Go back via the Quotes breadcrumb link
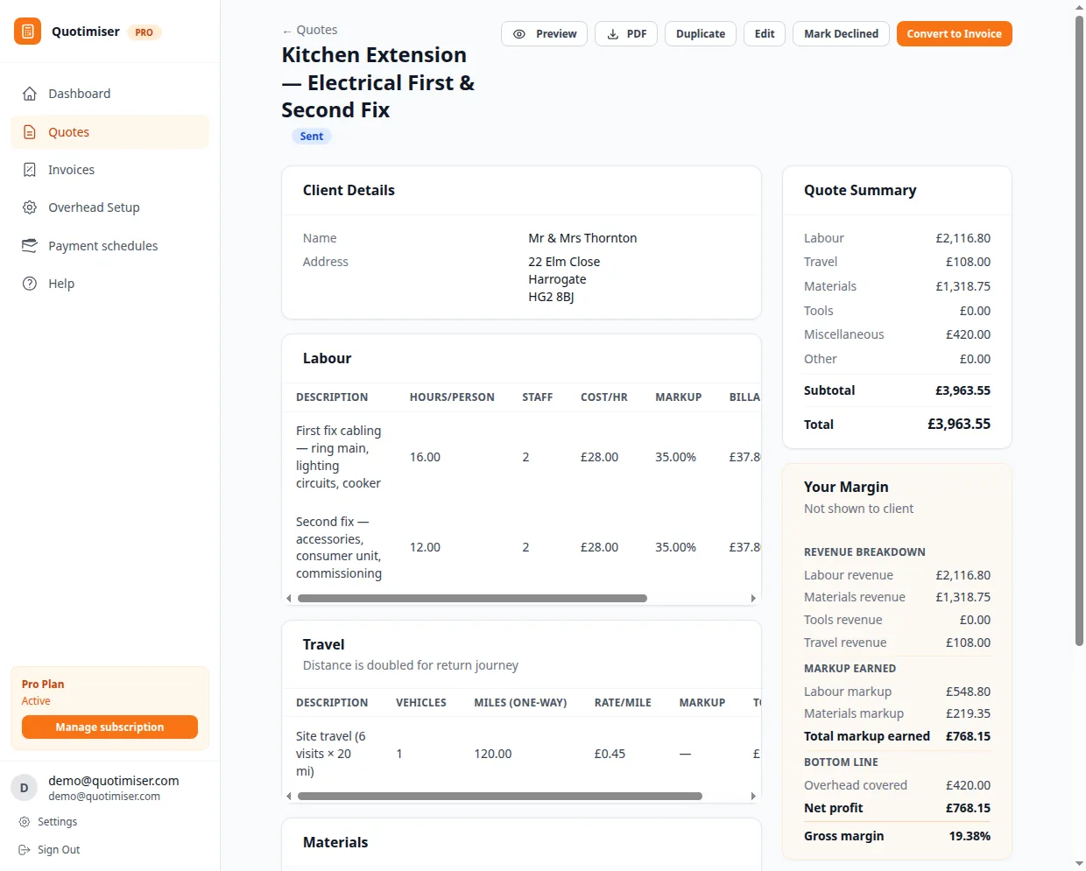The width and height of the screenshot is (1086, 871). (309, 30)
